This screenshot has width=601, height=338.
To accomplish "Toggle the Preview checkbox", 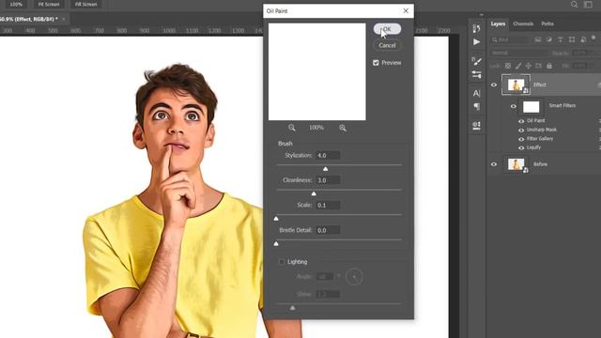I will pos(376,63).
